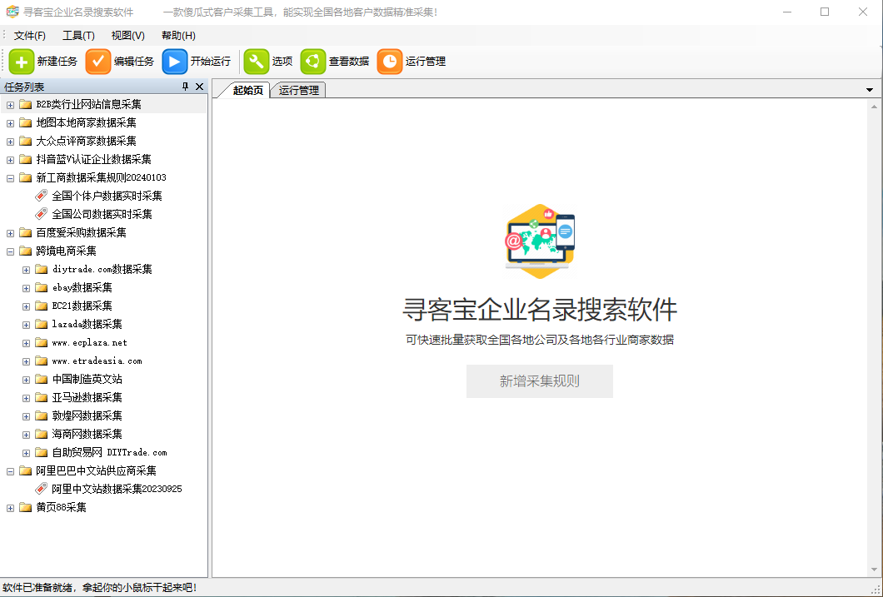883x597 pixels.
Task: Collapse the 新工商数据采集规则20240103 node
Action: pyautogui.click(x=10, y=178)
